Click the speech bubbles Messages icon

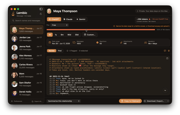tap(74, 43)
